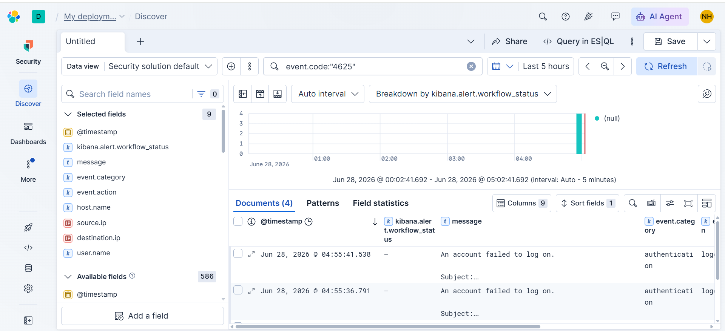
Task: Add a new Discover tab
Action: point(140,41)
